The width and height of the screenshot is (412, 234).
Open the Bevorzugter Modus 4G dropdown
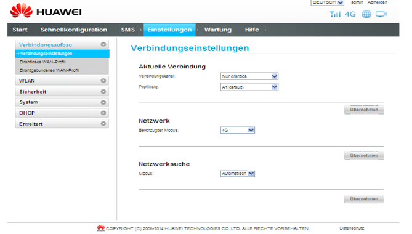(x=237, y=130)
